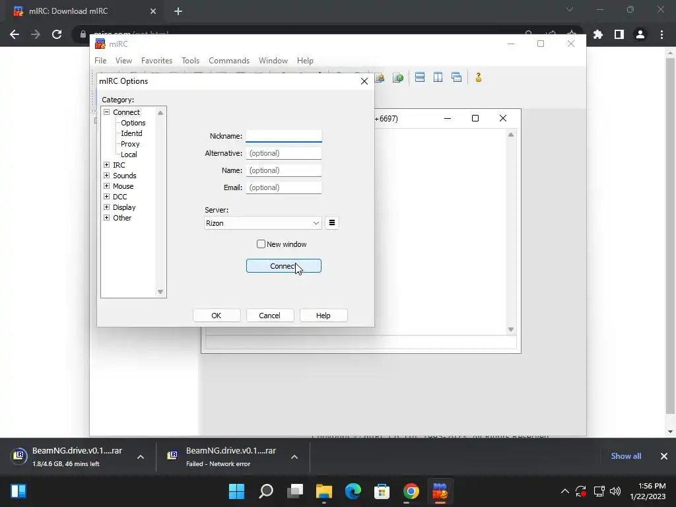
Task: Click Cancel in mIRC Options
Action: click(270, 316)
